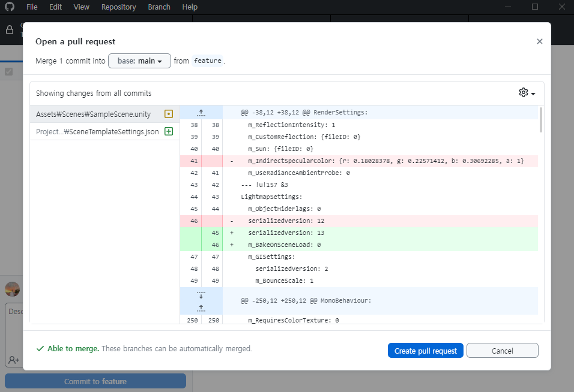Open diff settings gear menu
Screen dimensions: 574x392
[527, 93]
